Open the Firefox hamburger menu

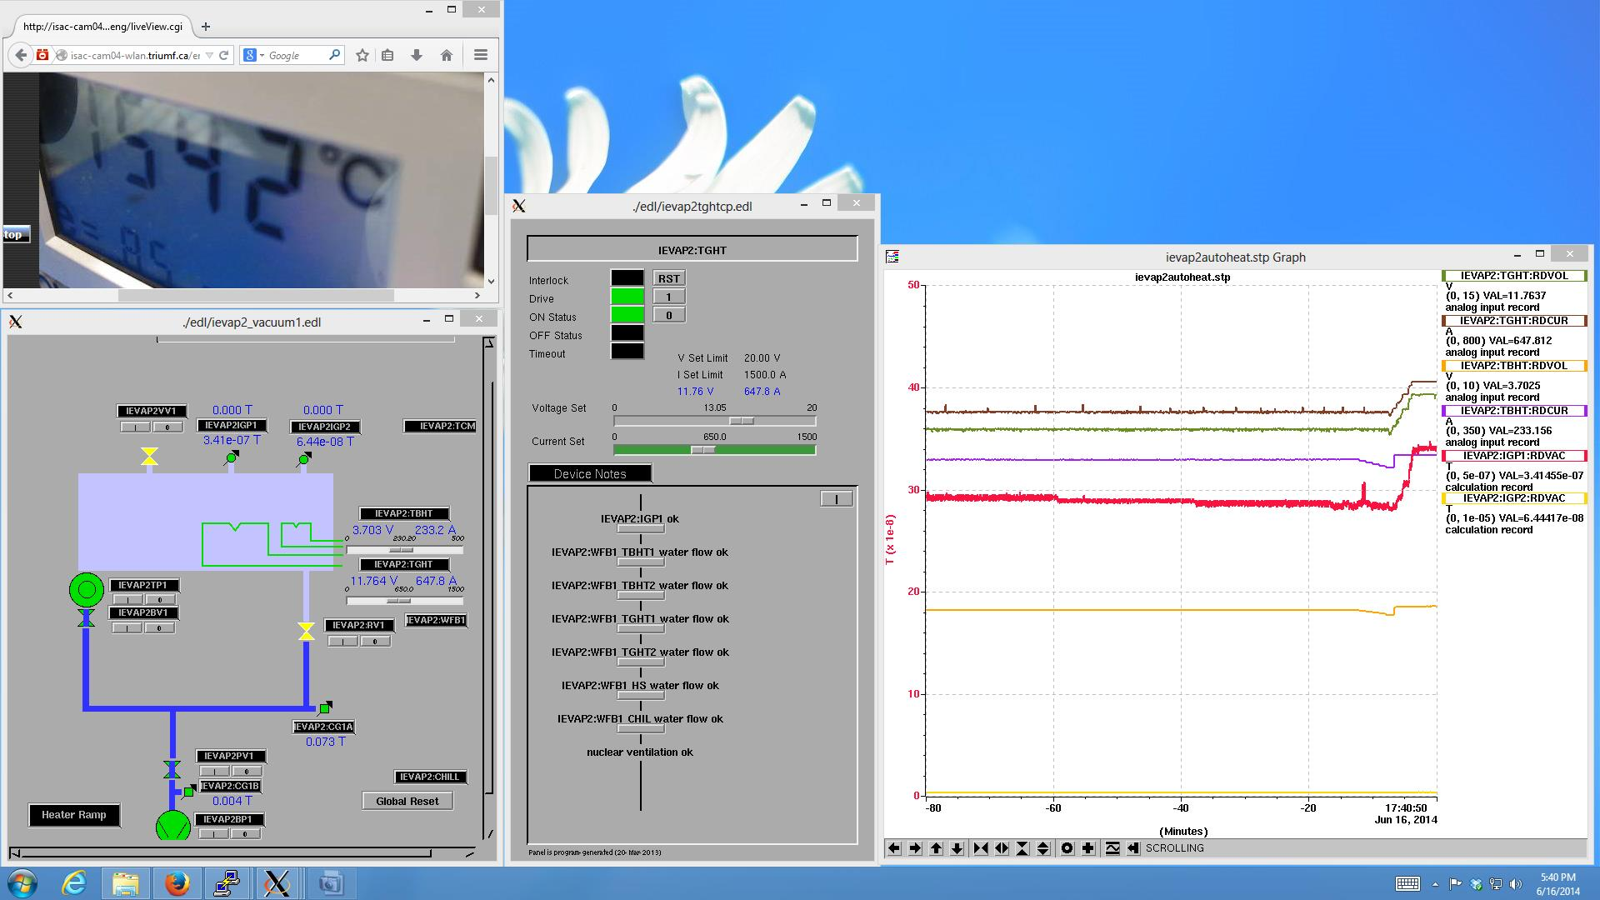click(480, 55)
